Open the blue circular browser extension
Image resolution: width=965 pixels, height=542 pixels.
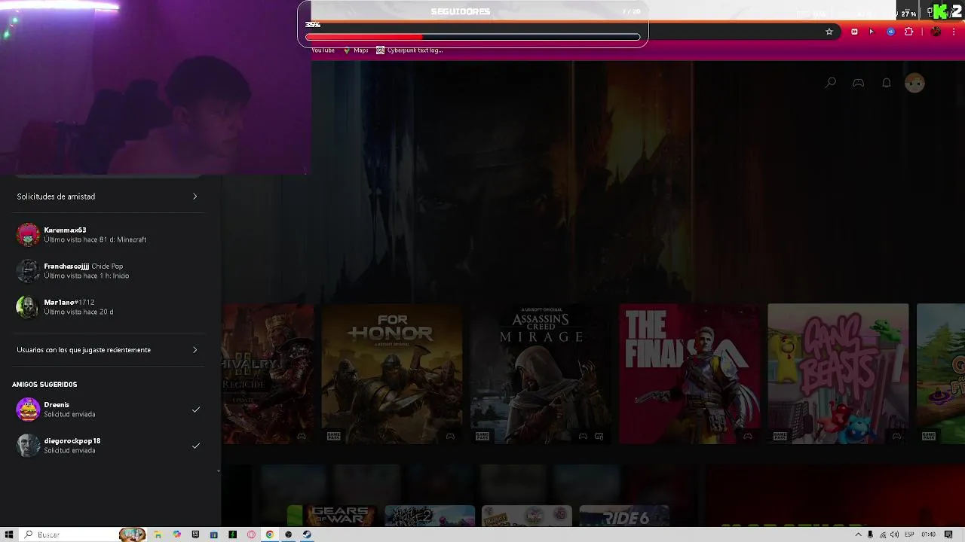coord(890,32)
